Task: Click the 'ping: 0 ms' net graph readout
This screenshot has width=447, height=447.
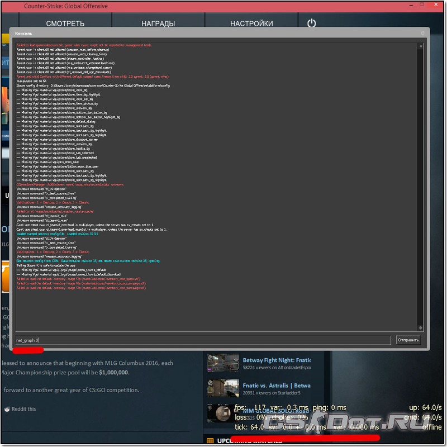Action: click(x=329, y=408)
